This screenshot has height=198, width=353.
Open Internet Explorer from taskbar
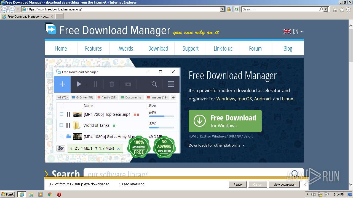coord(22,194)
